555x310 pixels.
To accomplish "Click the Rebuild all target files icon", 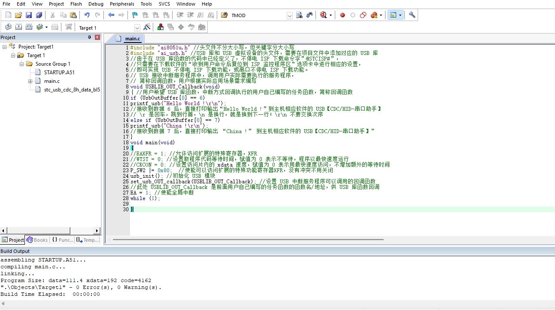I will tap(29, 27).
